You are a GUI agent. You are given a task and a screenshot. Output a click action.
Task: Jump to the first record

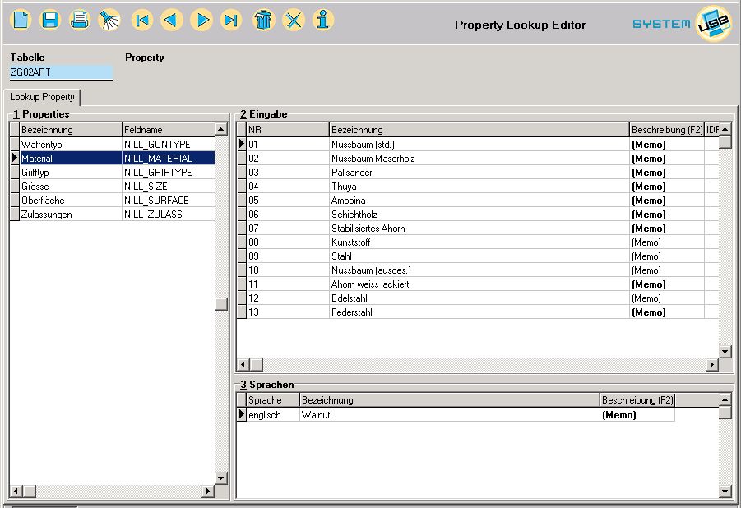[142, 21]
